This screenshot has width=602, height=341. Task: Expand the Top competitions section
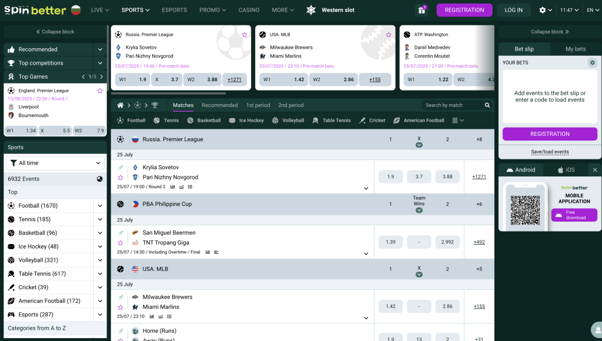(100, 63)
